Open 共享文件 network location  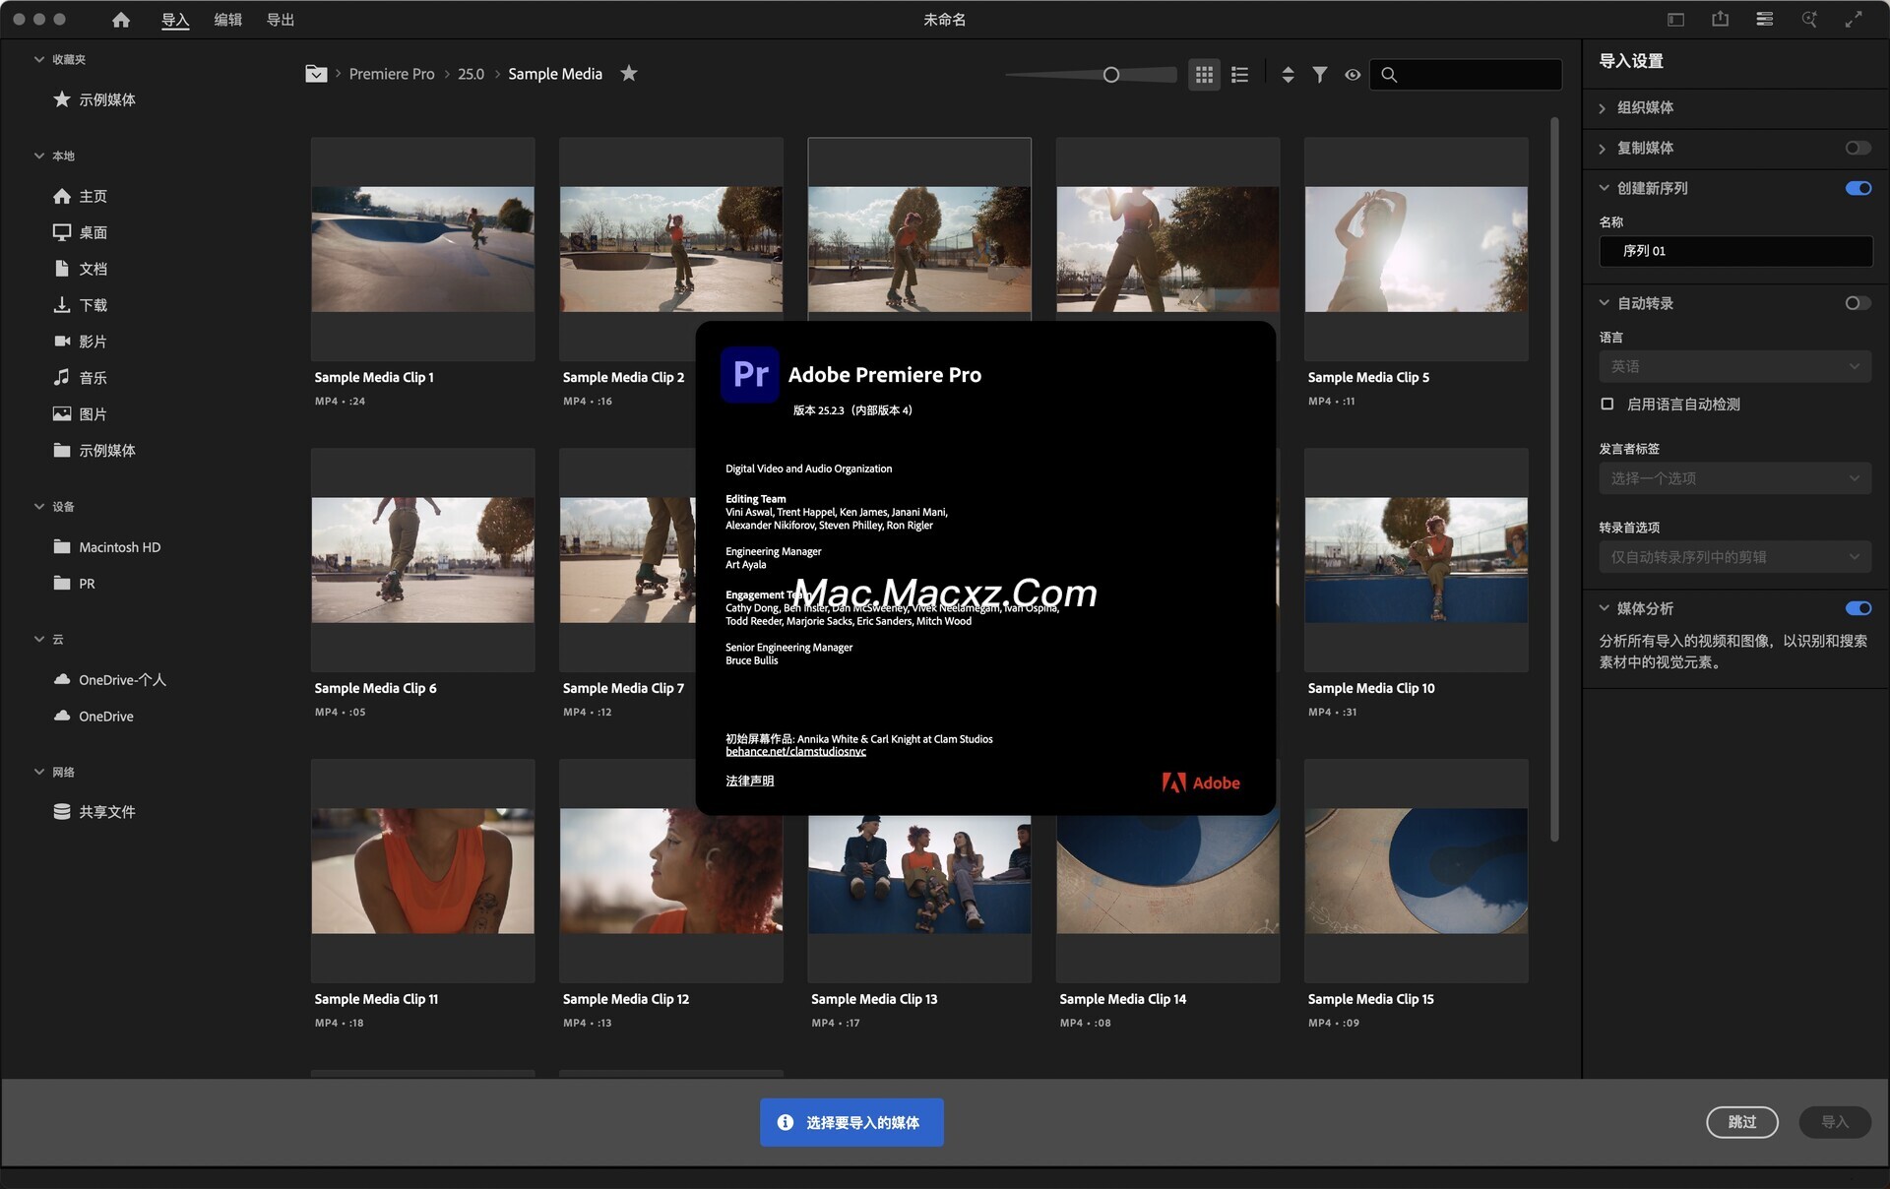pos(94,812)
